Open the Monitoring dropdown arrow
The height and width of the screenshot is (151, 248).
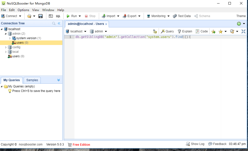(x=169, y=16)
